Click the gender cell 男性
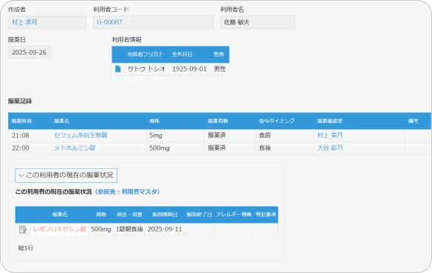 219,69
